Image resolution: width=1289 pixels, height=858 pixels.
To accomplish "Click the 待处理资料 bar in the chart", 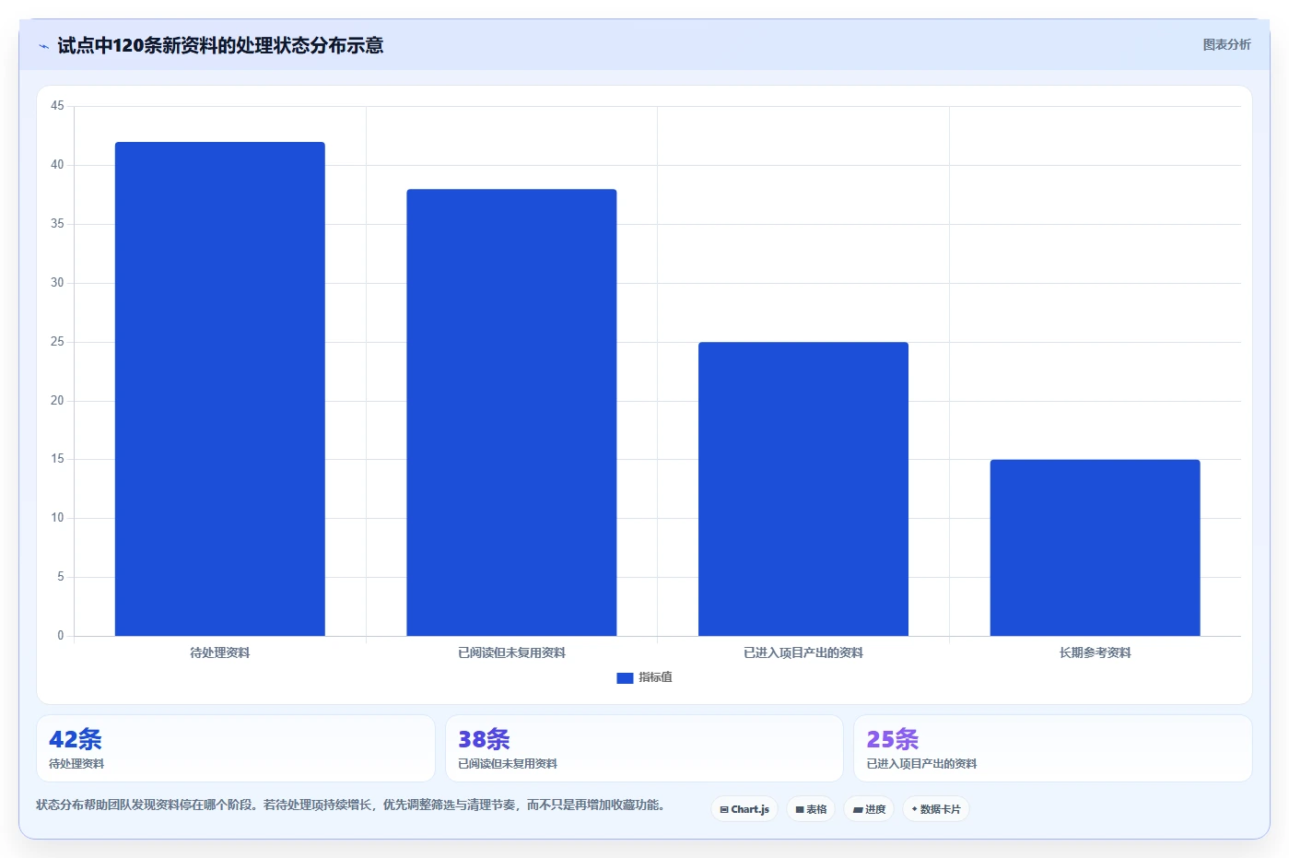I will tap(219, 389).
